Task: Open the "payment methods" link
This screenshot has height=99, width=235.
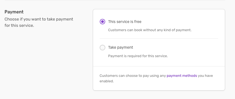Action: [182, 76]
